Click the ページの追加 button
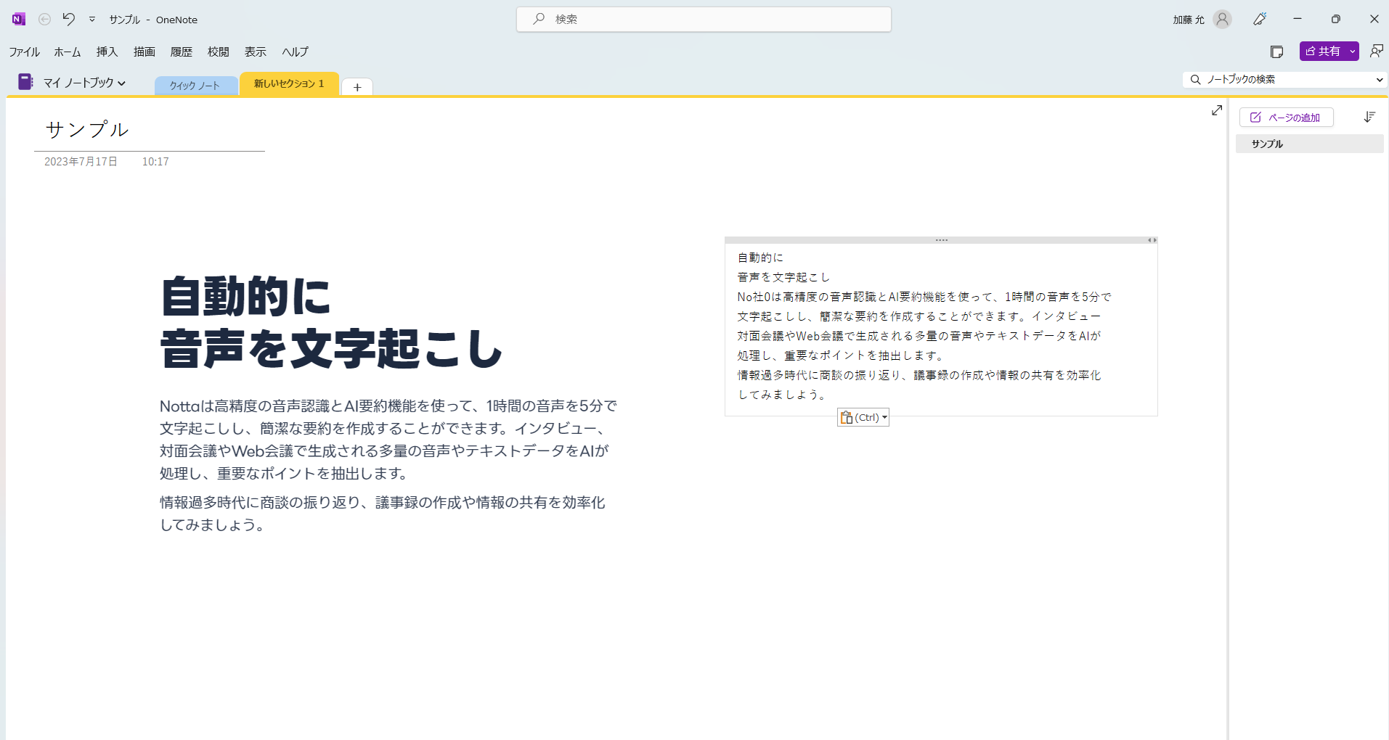Image resolution: width=1389 pixels, height=740 pixels. [1286, 118]
